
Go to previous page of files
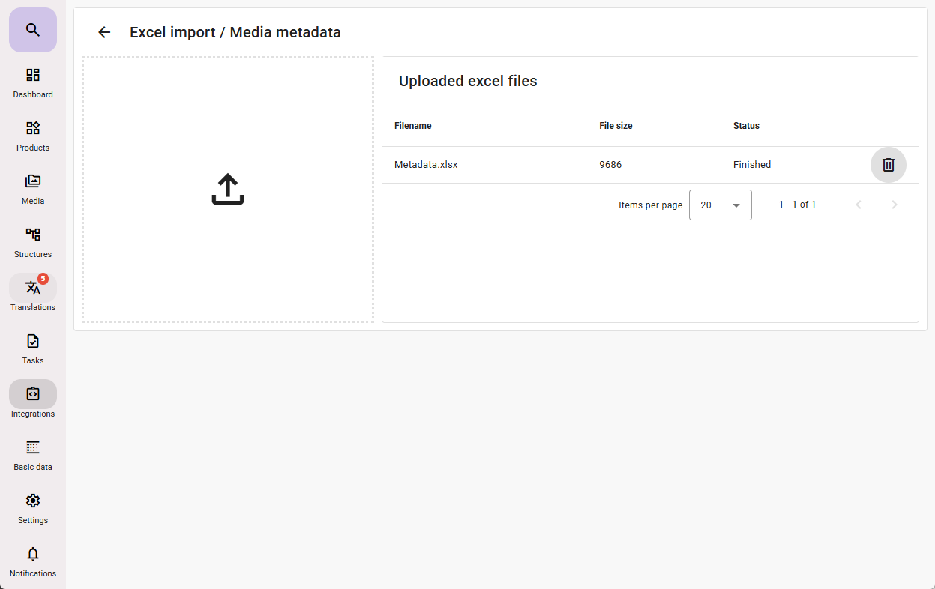tap(859, 205)
